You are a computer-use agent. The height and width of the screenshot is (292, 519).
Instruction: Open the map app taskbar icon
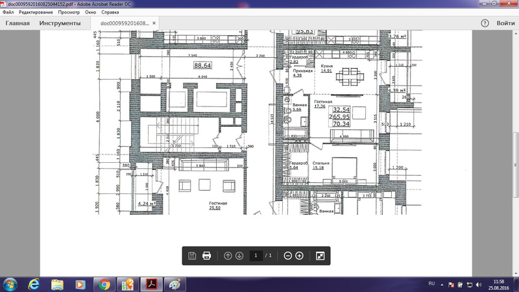click(x=127, y=285)
